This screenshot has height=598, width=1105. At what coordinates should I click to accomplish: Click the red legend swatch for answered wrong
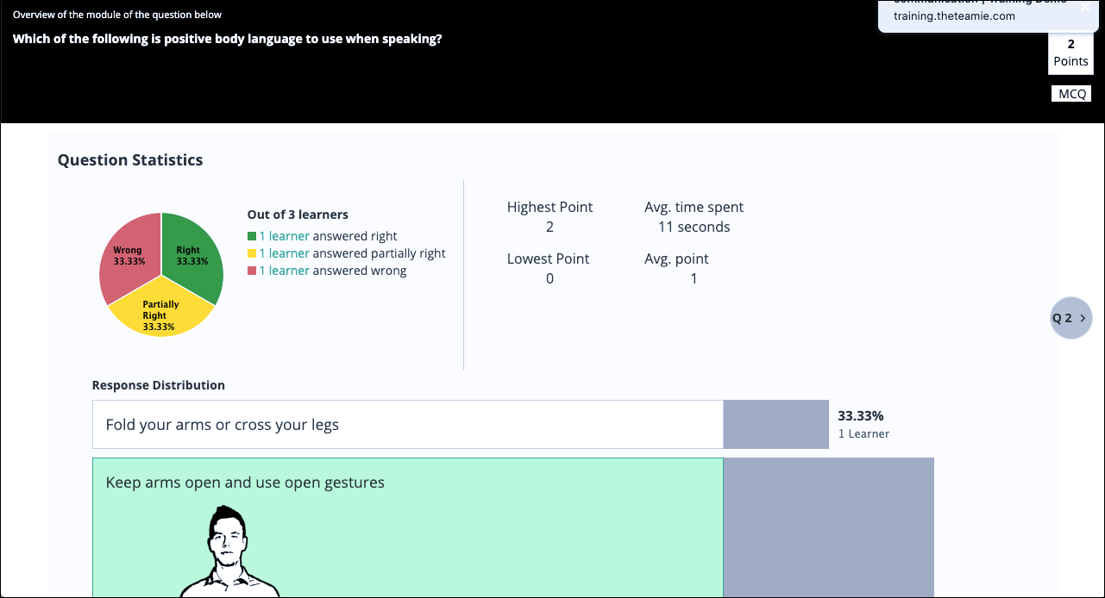coord(252,271)
